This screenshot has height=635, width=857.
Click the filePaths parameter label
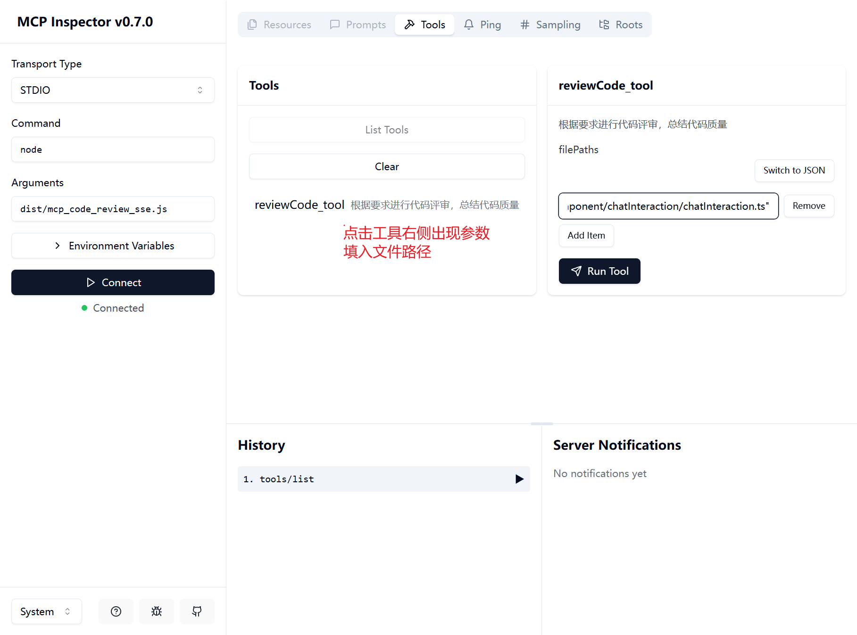point(578,149)
